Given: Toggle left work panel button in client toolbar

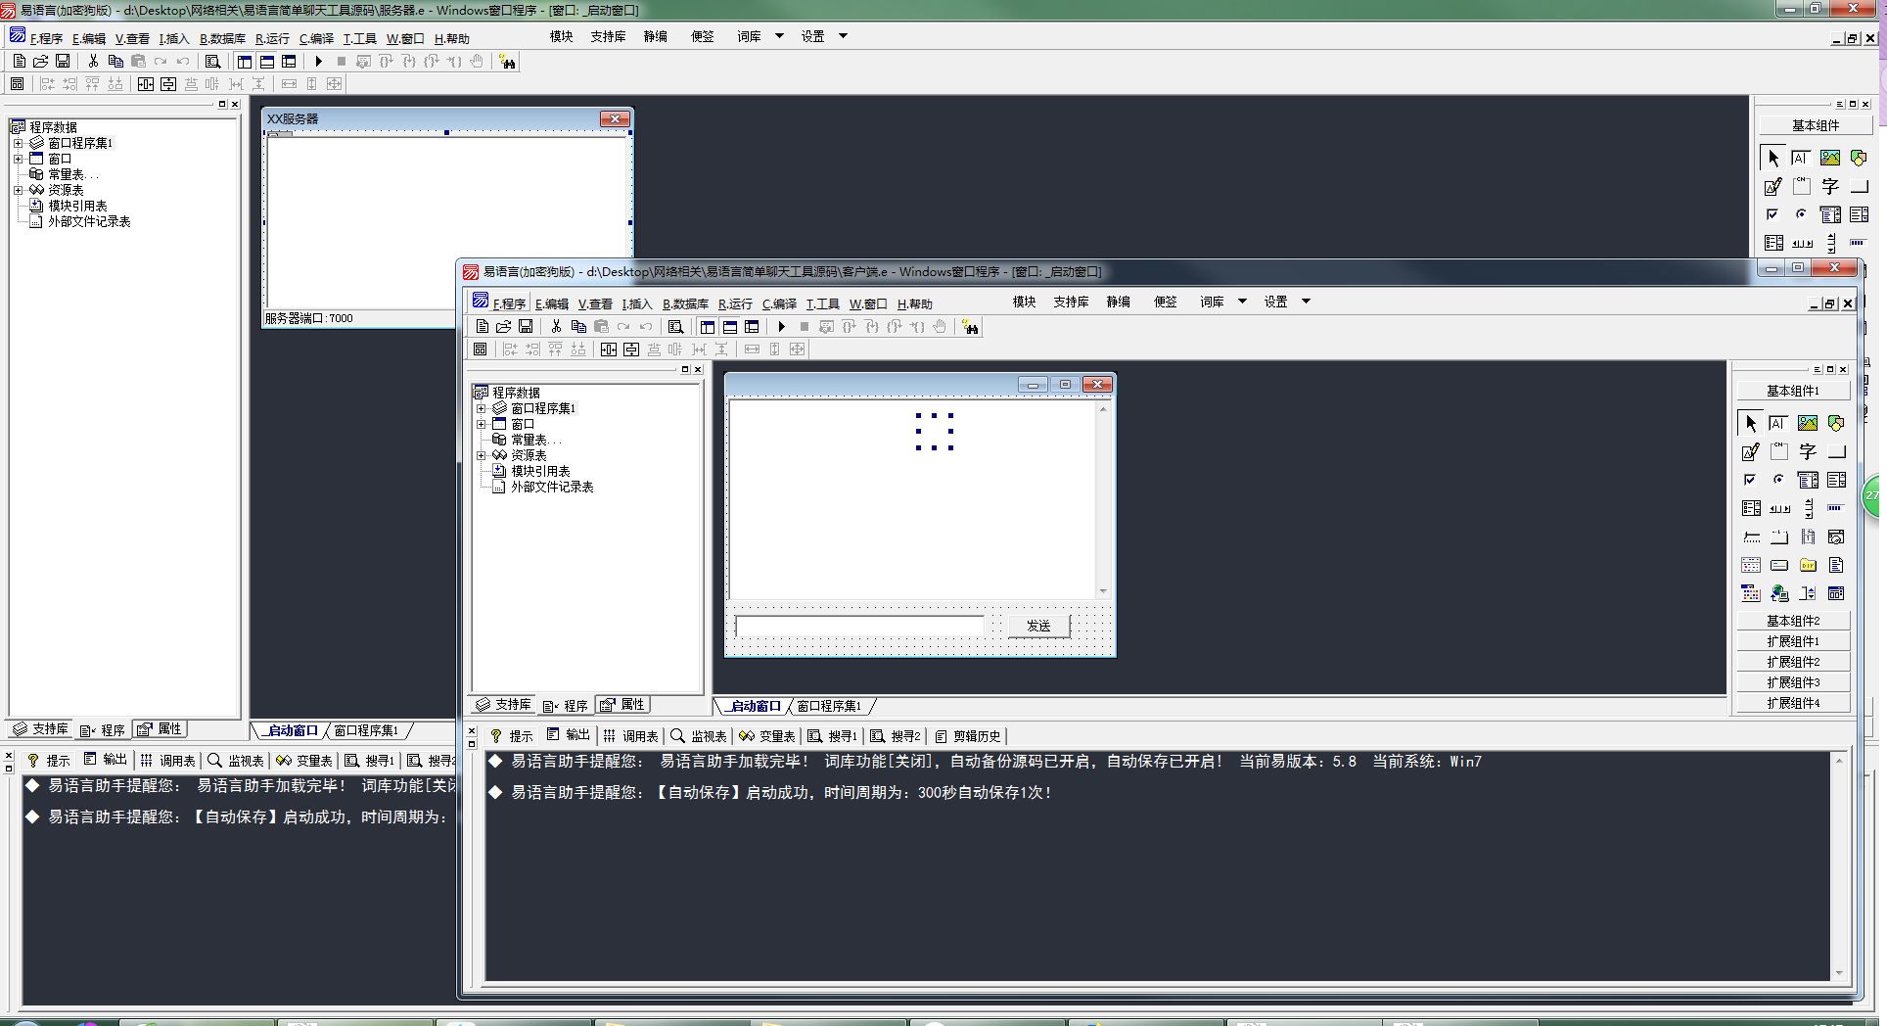Looking at the screenshot, I should [707, 326].
